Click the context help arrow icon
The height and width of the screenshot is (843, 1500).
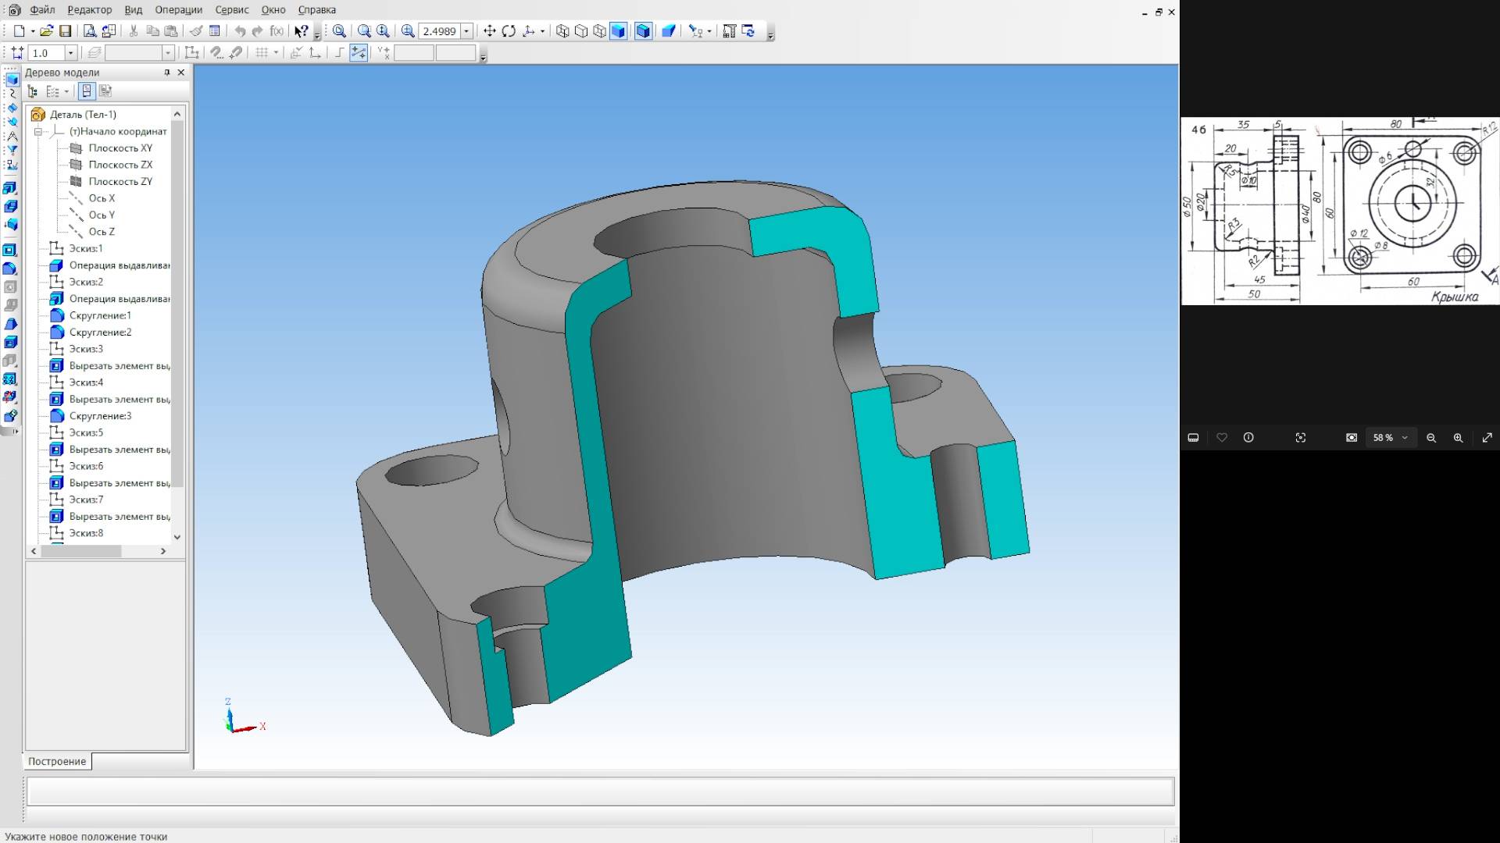pyautogui.click(x=301, y=31)
